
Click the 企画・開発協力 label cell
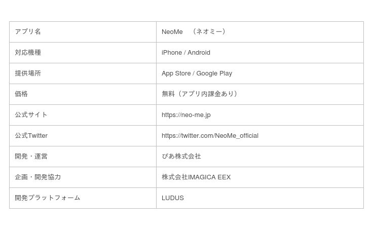(38, 177)
